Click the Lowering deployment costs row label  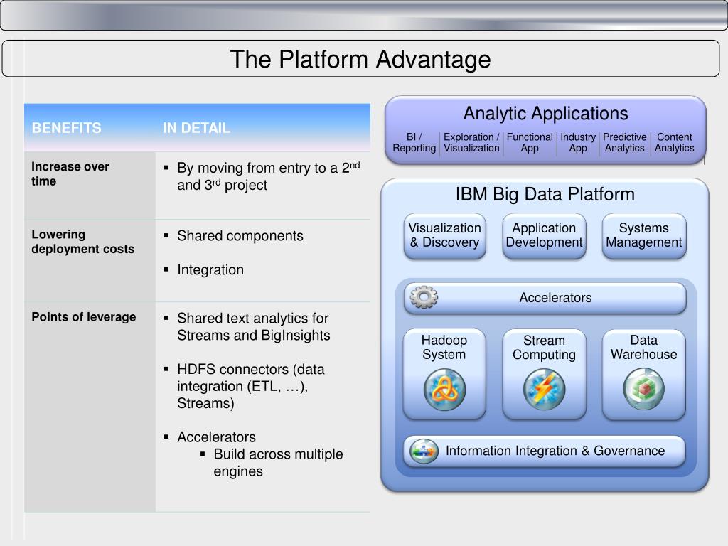point(82,242)
